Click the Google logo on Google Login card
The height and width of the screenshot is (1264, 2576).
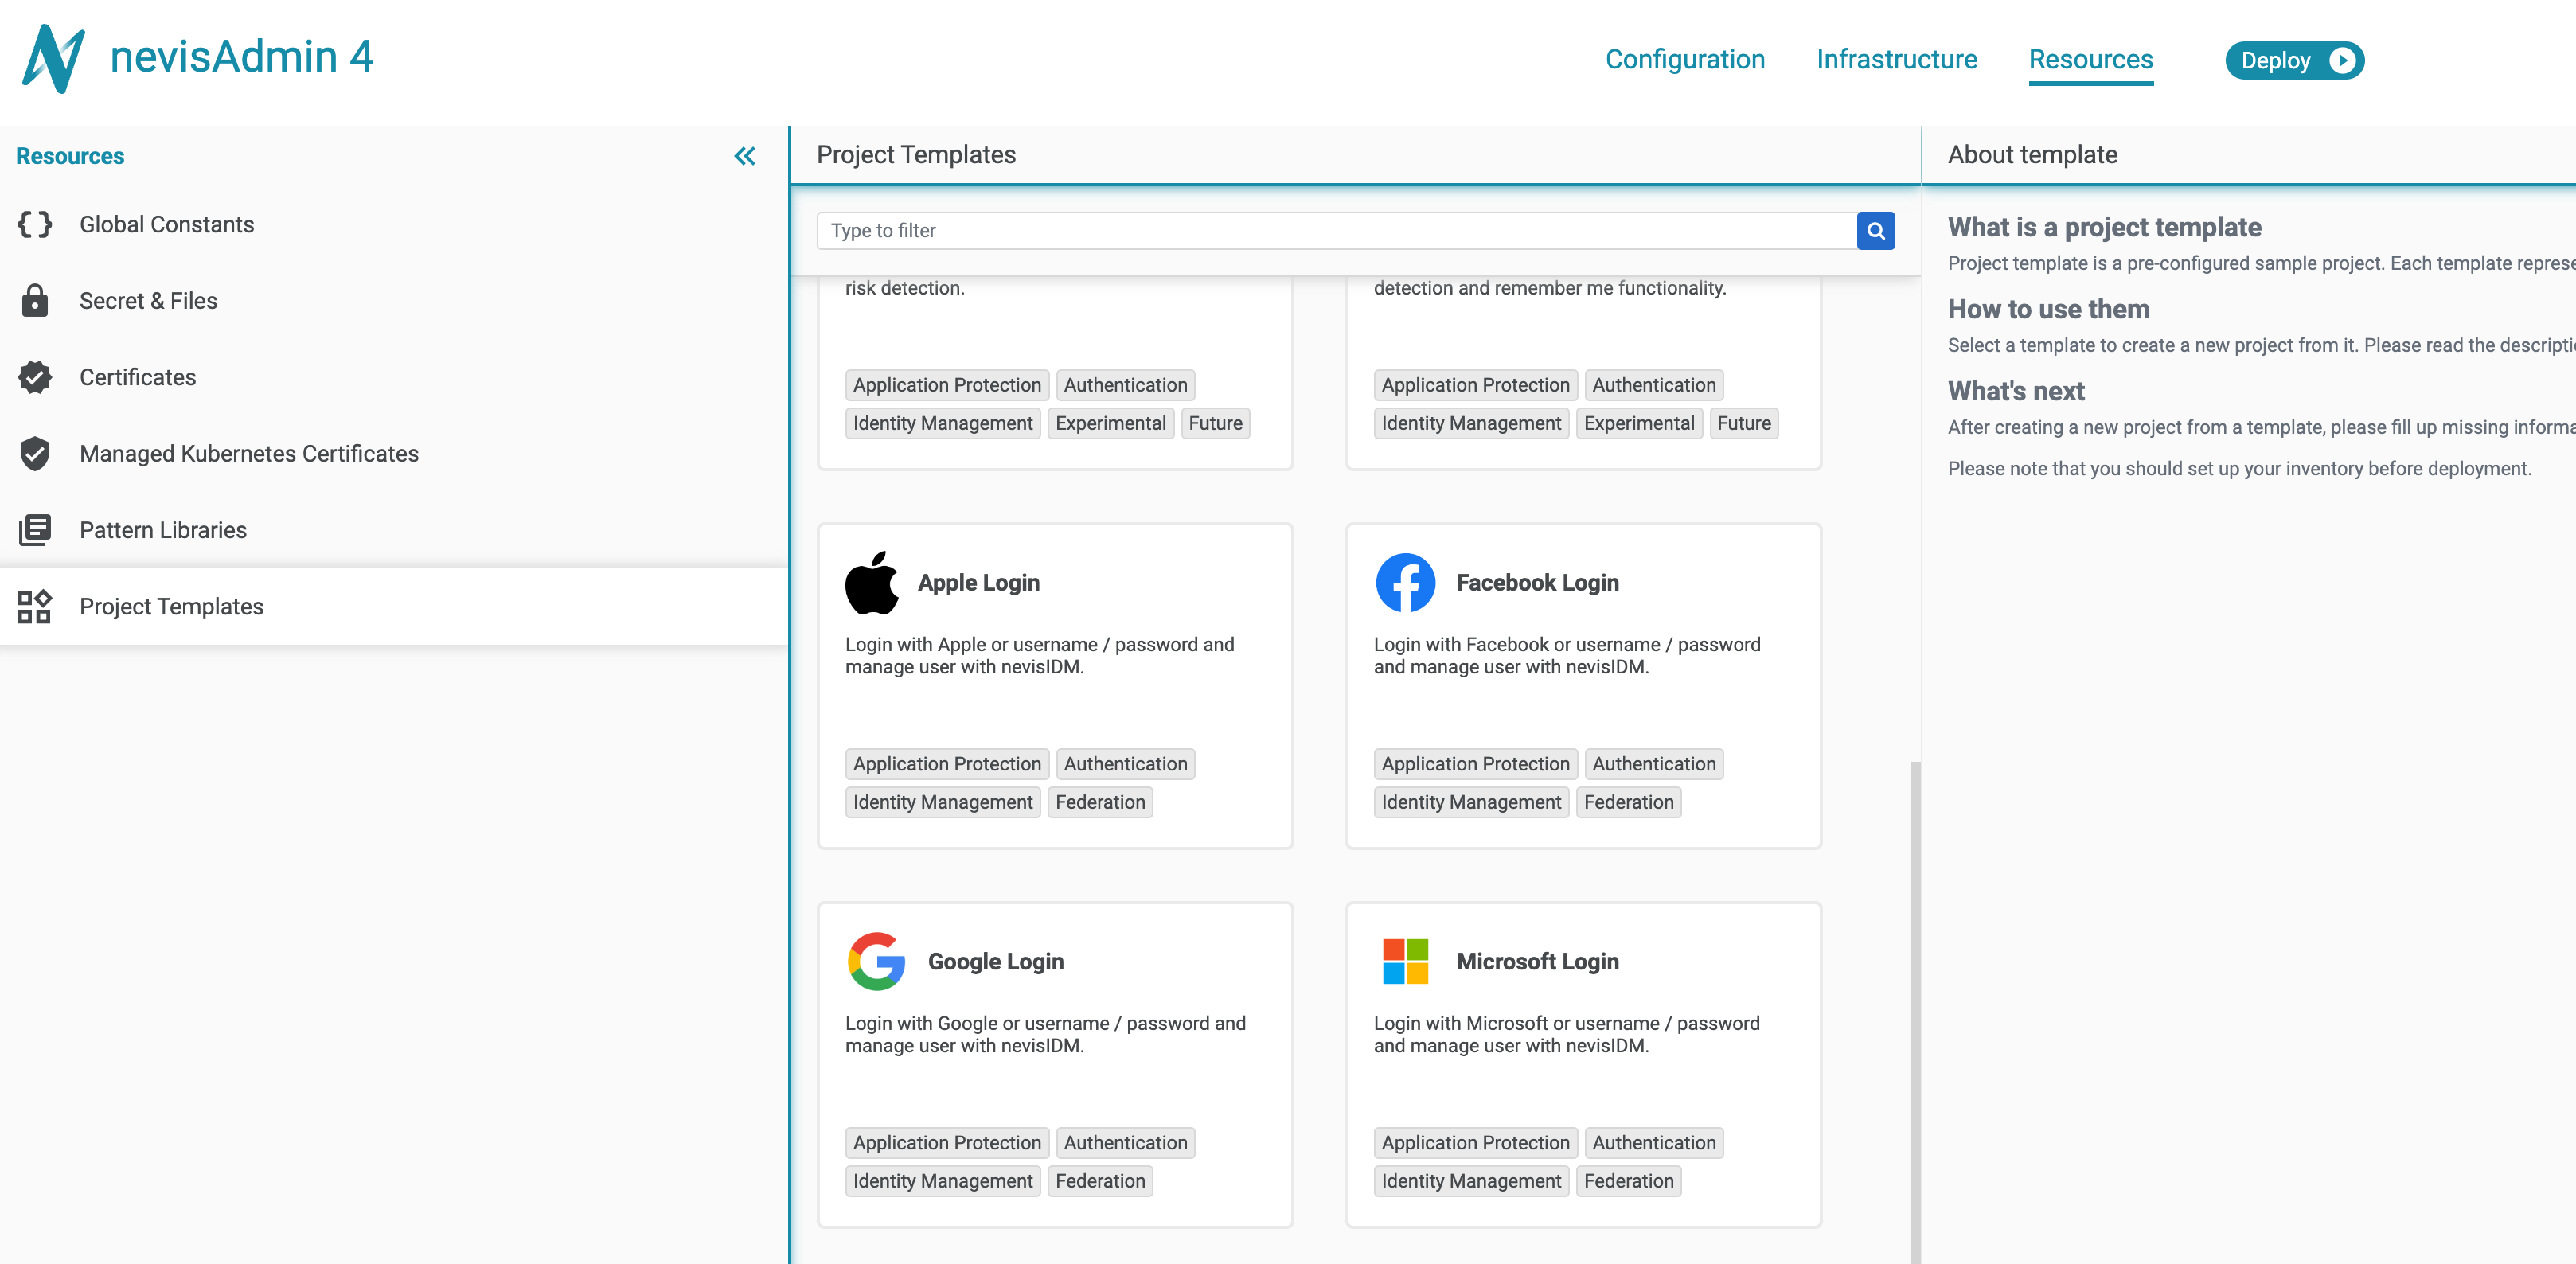[876, 961]
